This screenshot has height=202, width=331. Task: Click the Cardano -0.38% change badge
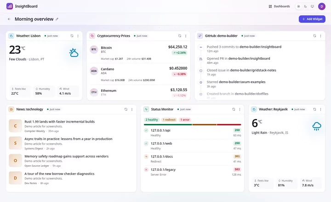pos(179,74)
